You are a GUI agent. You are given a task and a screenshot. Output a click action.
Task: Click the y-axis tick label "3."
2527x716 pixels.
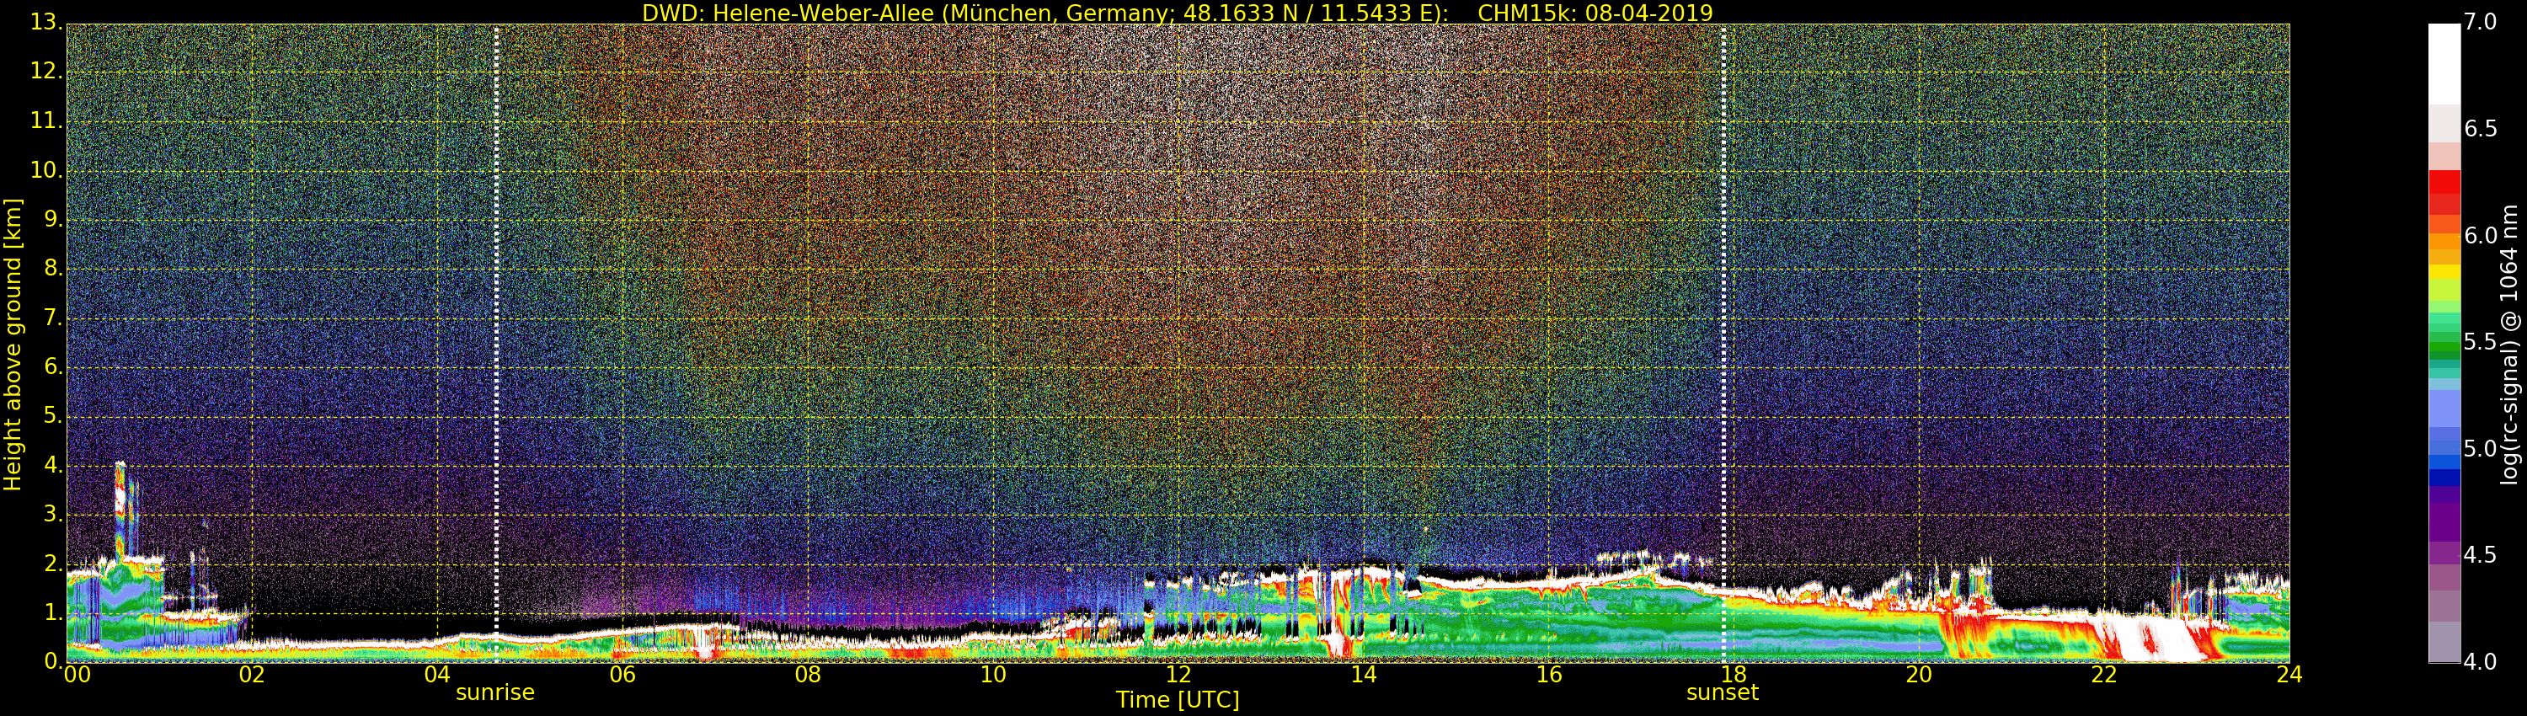(53, 515)
